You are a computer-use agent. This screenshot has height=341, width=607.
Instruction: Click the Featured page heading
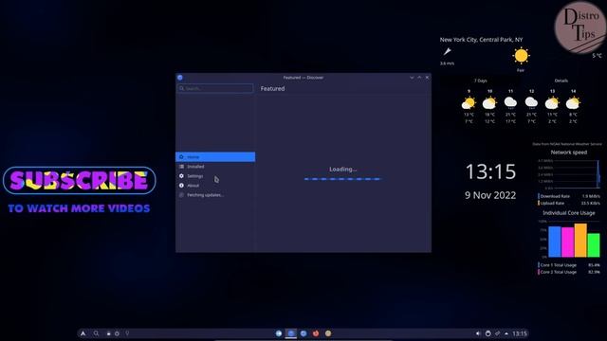pos(272,88)
